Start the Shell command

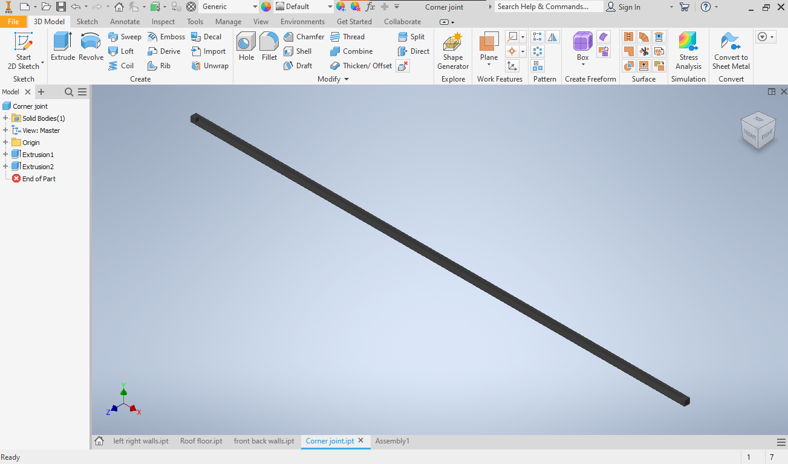point(298,51)
